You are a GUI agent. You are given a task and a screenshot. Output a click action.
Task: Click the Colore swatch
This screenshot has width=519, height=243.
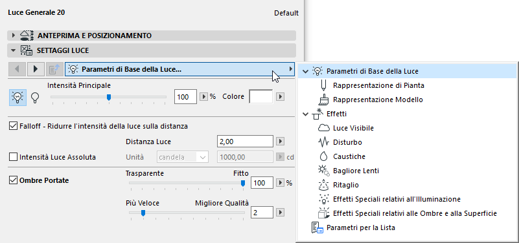(x=261, y=97)
